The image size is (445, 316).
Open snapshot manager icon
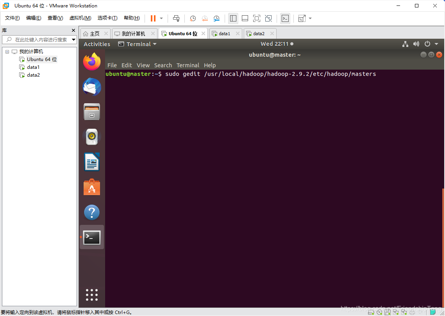[216, 18]
